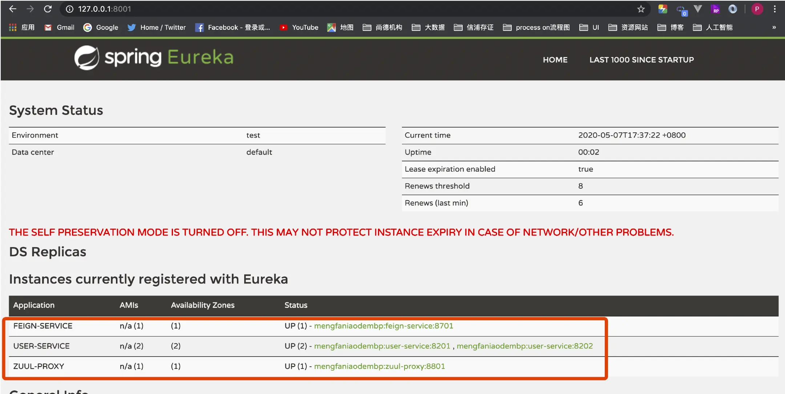Open the Home / Twitter bookmark

point(157,27)
